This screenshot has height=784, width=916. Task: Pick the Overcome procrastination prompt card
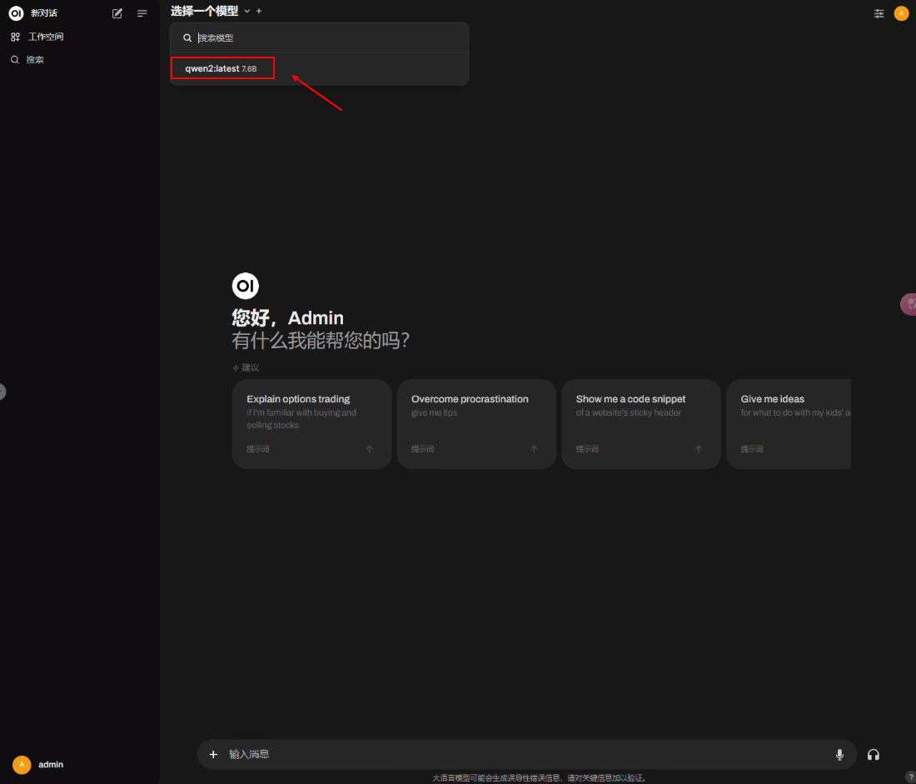coord(475,424)
